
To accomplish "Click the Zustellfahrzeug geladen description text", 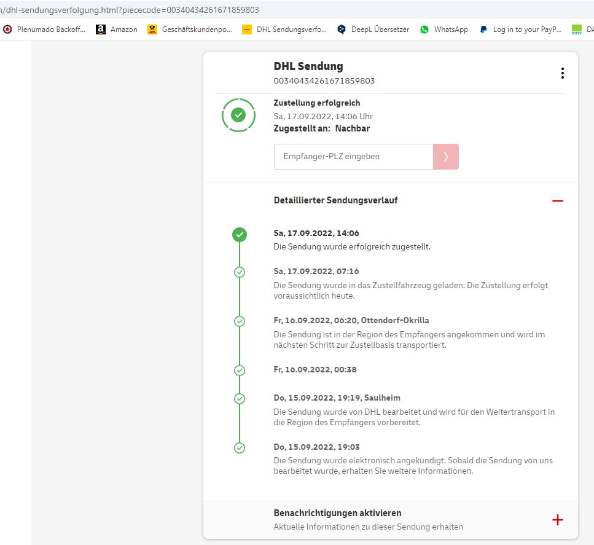I will pyautogui.click(x=411, y=291).
